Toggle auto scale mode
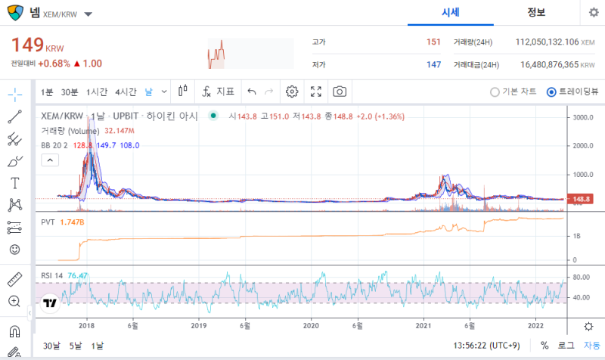The height and width of the screenshot is (360, 605). (592, 346)
